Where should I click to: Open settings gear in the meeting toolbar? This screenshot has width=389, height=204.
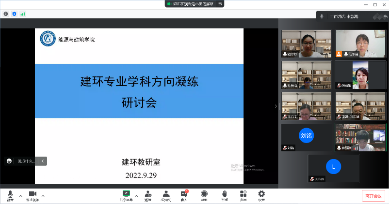[x=261, y=194]
